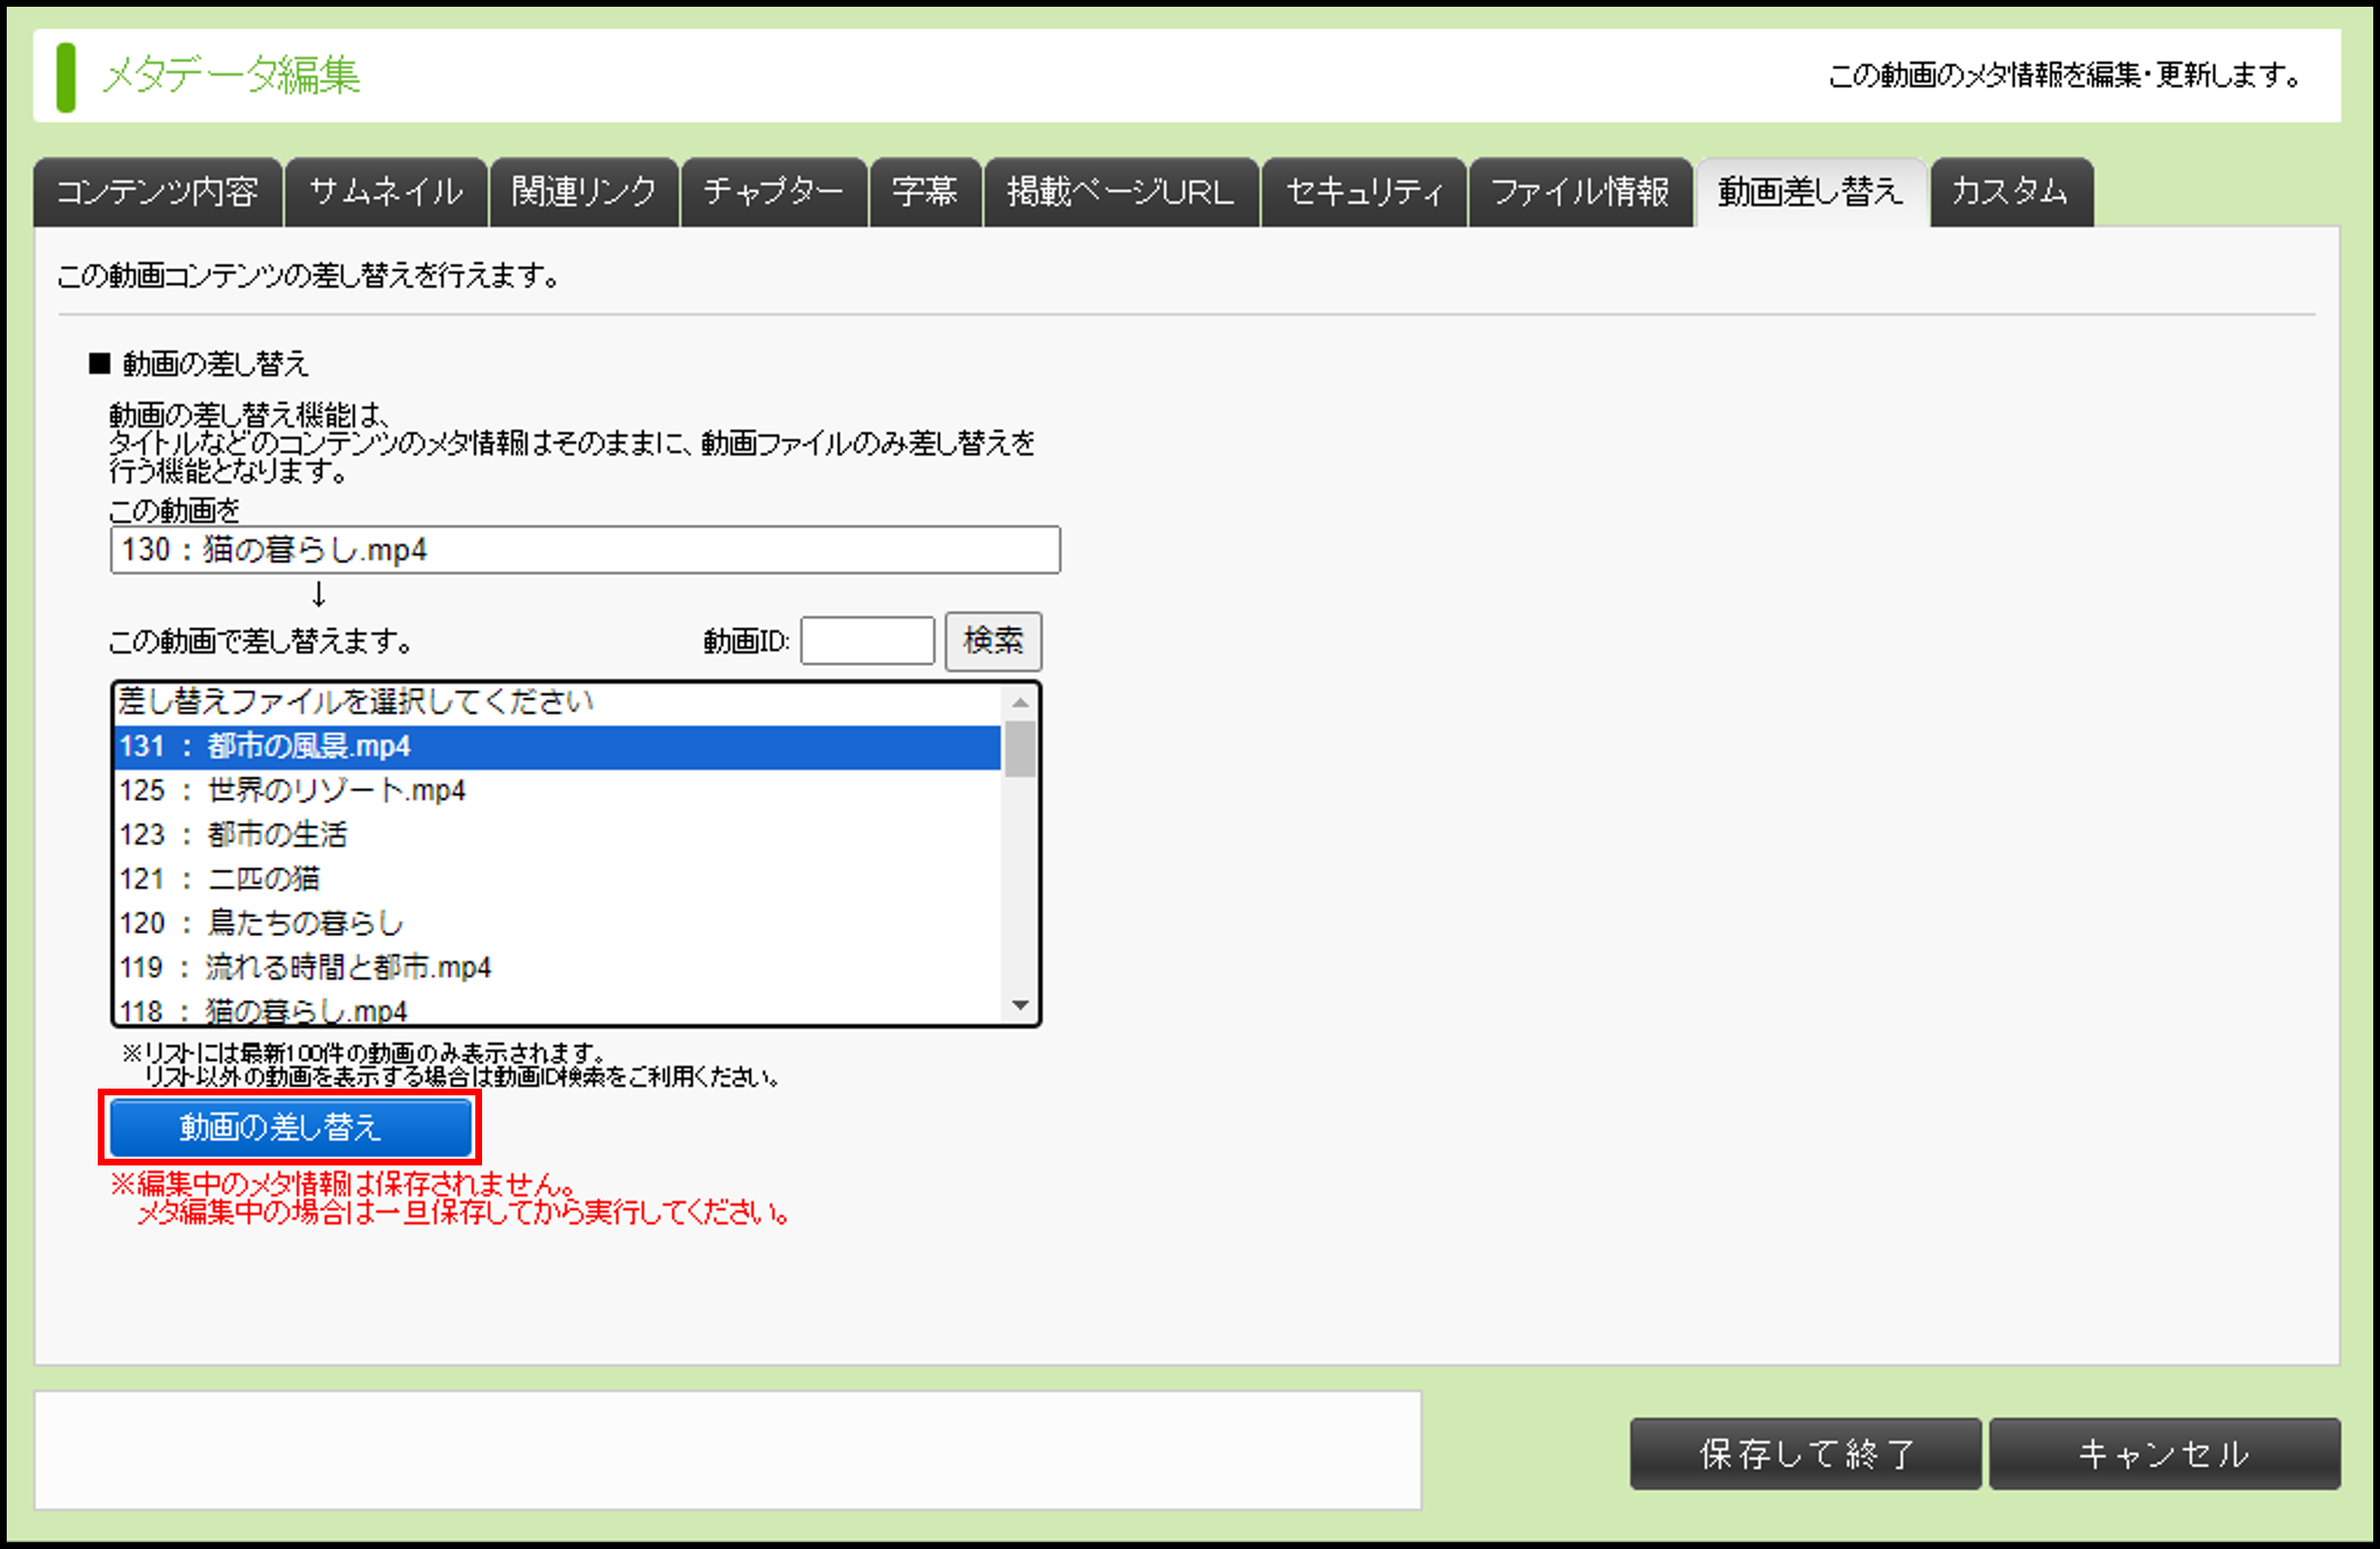2380x1549 pixels.
Task: Click the キャンセル button
Action: pyautogui.click(x=2164, y=1454)
